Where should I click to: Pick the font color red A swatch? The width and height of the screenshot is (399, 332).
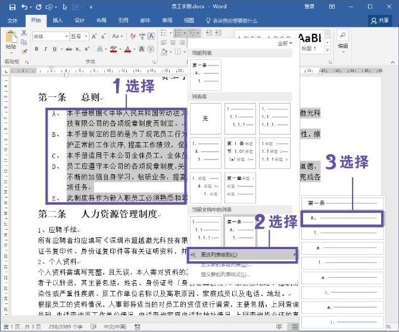[128, 49]
